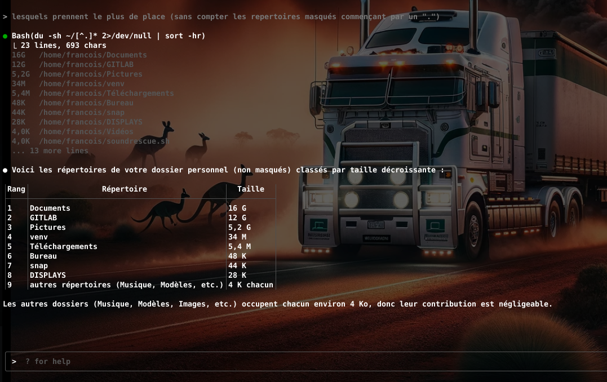Click the corner marker before "23 lines, 693 chars"
Image resolution: width=607 pixels, height=382 pixels.
(14, 46)
